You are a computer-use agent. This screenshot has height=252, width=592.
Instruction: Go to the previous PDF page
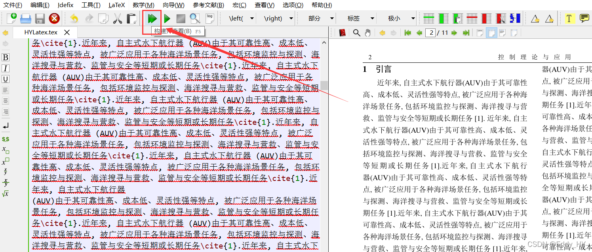[x=419, y=33]
